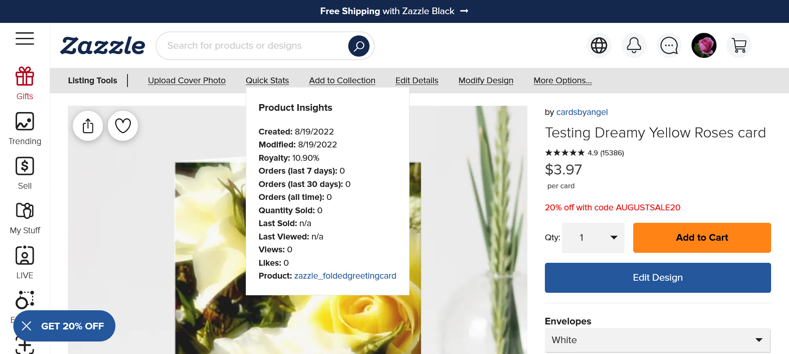789x354 pixels.
Task: Open the globe language selector
Action: (x=599, y=45)
